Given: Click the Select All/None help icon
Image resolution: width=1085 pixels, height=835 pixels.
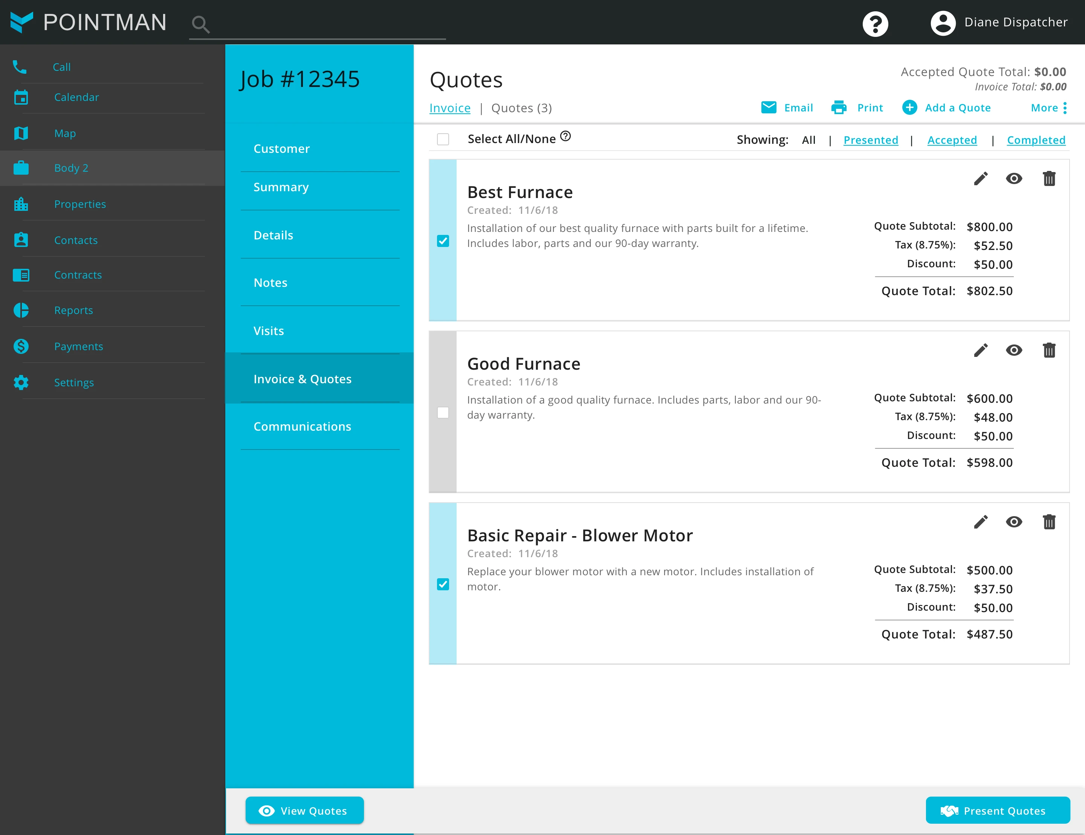Looking at the screenshot, I should coord(565,136).
